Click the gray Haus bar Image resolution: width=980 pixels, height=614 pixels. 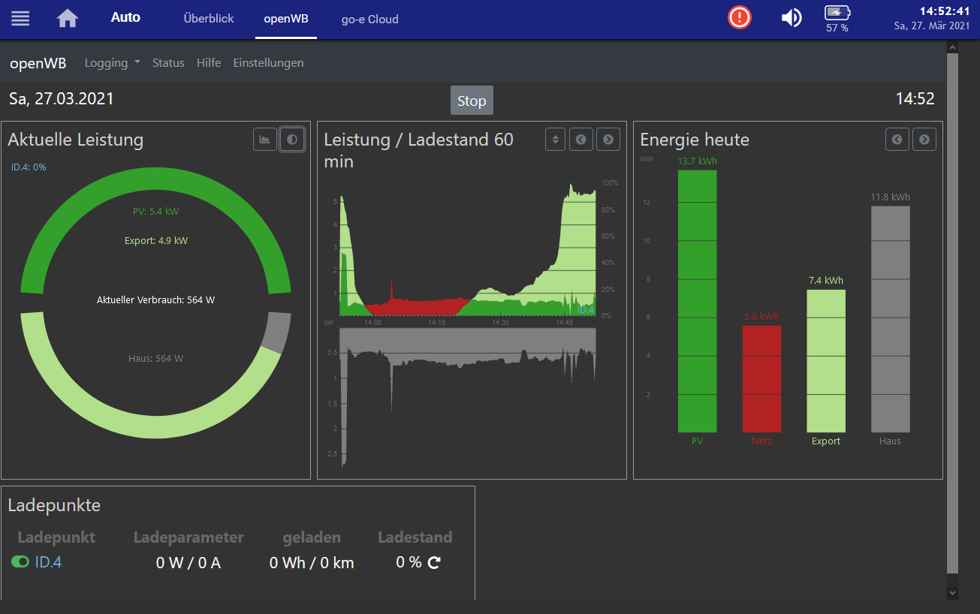[x=891, y=319]
